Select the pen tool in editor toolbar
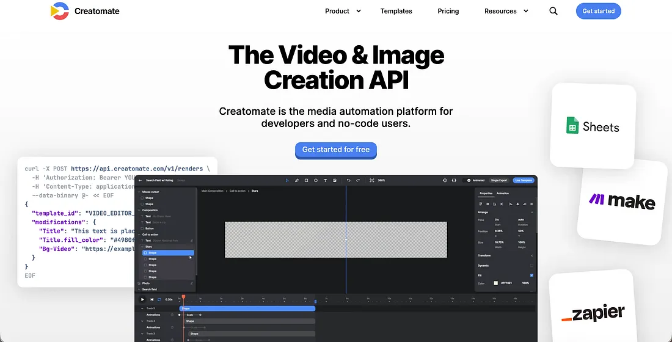The width and height of the screenshot is (672, 342). 296,180
